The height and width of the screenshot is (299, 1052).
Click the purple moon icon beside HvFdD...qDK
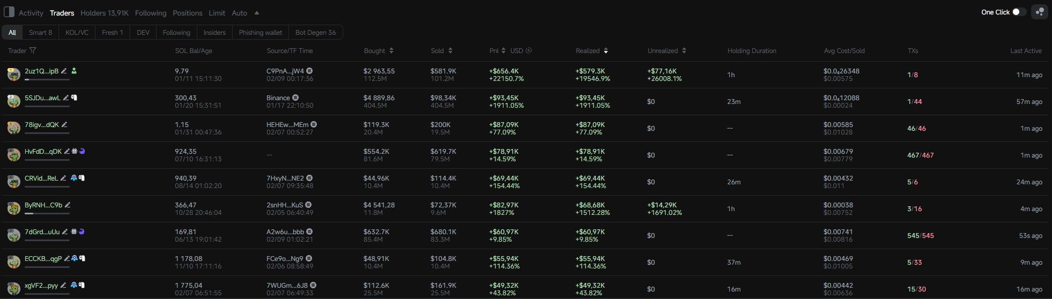click(x=82, y=151)
